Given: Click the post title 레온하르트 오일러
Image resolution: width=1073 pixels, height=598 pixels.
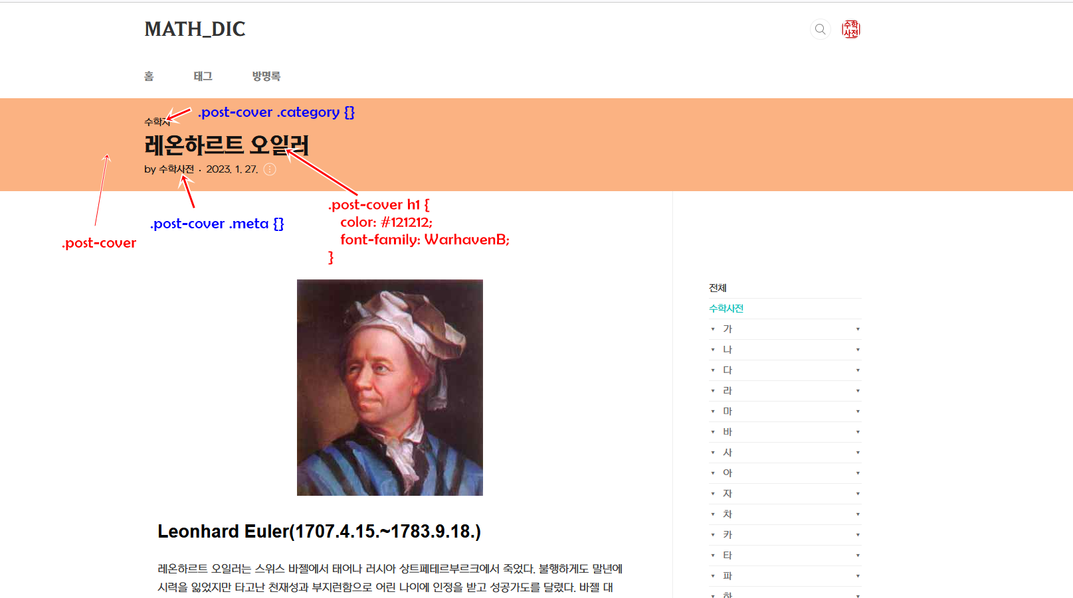Looking at the screenshot, I should (x=227, y=145).
